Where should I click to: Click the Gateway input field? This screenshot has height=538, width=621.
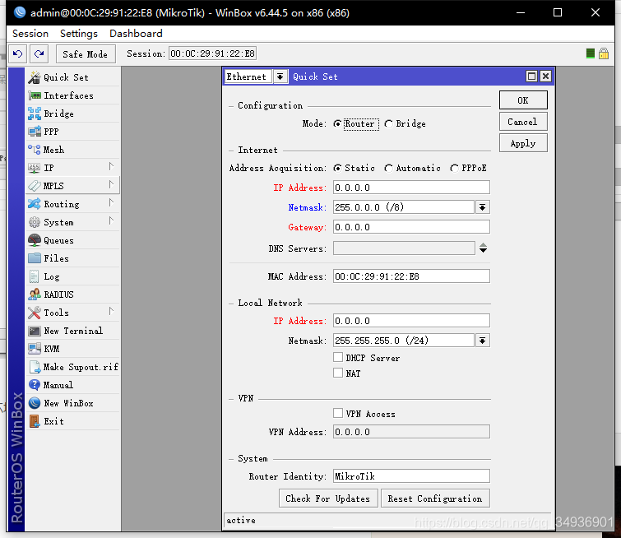pos(411,227)
